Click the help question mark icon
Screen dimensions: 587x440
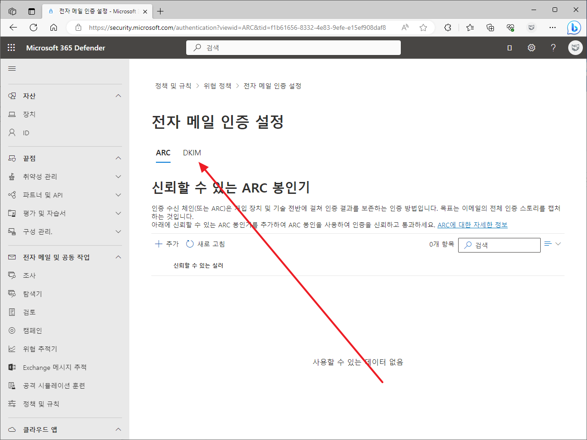[553, 48]
